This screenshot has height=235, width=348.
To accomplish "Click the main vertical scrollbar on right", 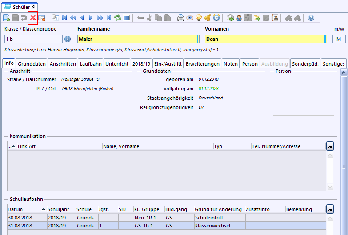I will [x=344, y=167].
